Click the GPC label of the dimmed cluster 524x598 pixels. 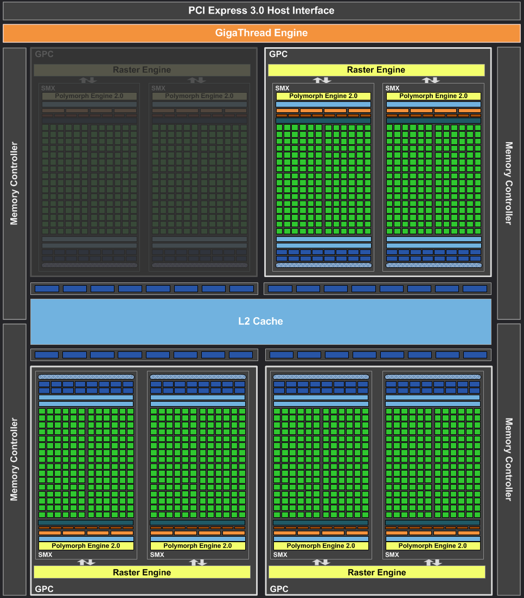44,54
